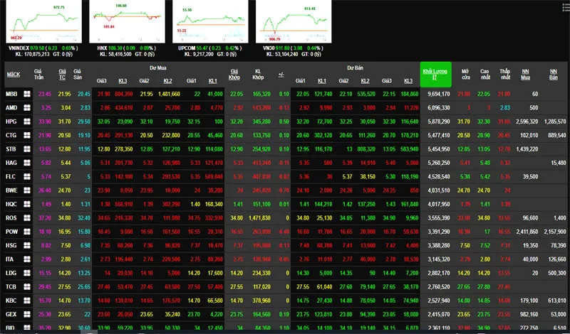Viewport: 570px width, 334px height.
Task: Open the grid icon next to LDG
Action: point(27,273)
